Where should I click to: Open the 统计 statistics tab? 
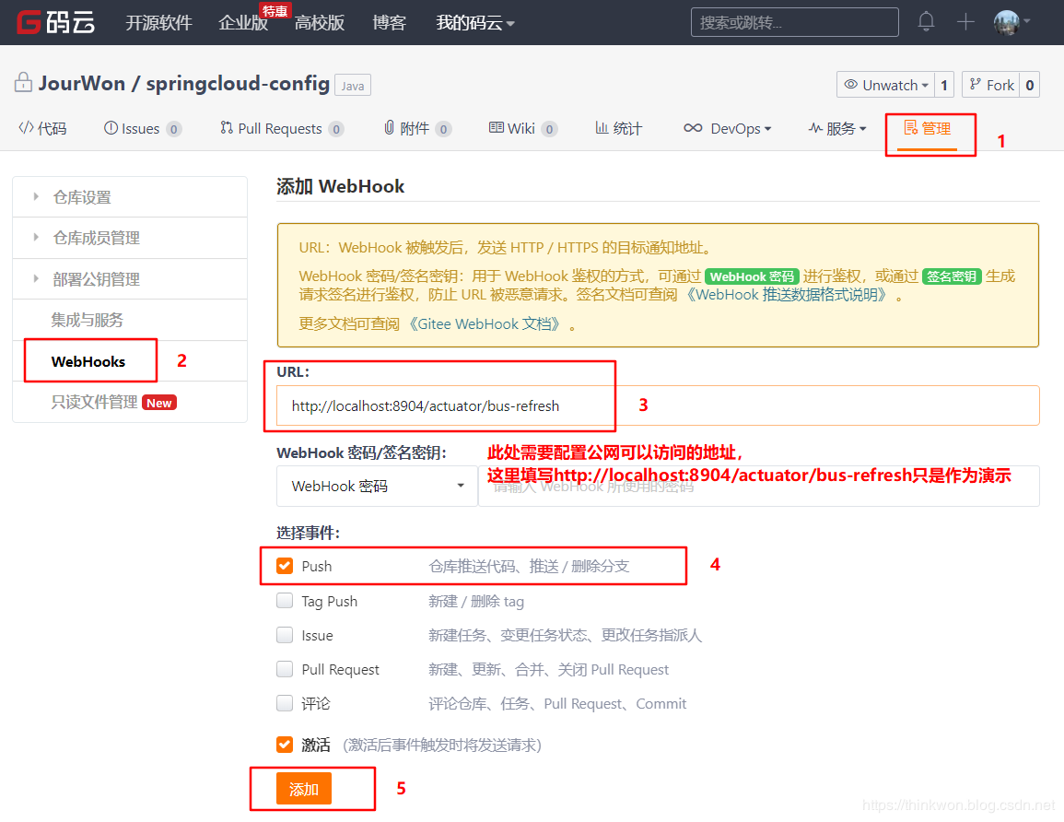(x=618, y=129)
